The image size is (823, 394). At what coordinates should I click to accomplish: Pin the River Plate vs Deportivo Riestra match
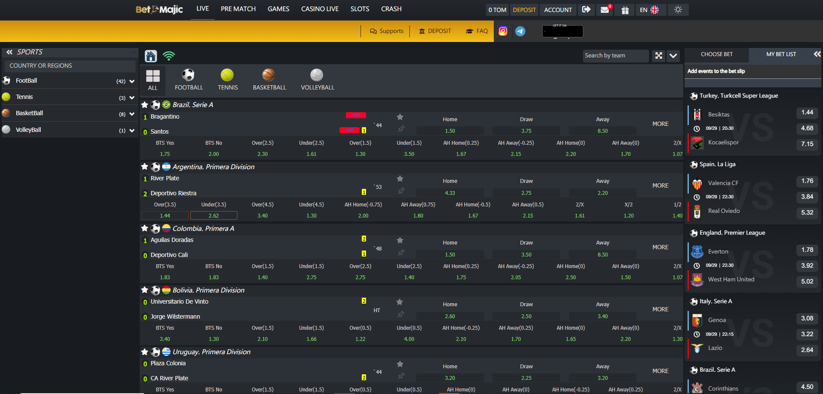[x=401, y=191]
